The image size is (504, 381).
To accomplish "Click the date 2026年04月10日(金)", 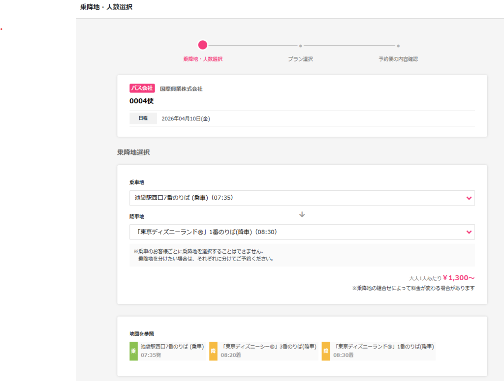I will (x=186, y=118).
